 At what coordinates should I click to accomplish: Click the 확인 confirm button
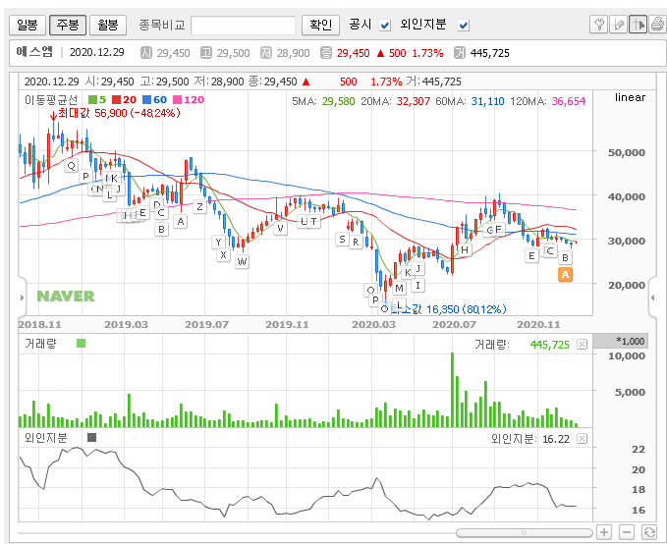pyautogui.click(x=321, y=25)
